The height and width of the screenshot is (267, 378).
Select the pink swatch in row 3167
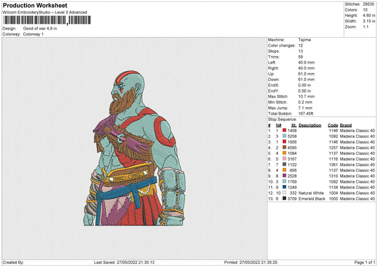point(285,159)
